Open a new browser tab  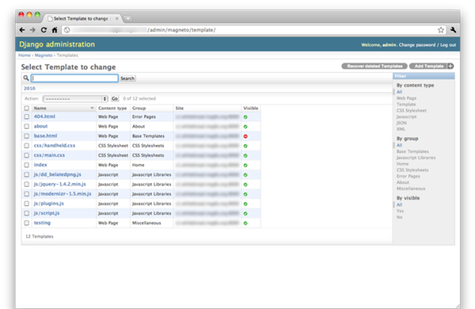pos(127,18)
